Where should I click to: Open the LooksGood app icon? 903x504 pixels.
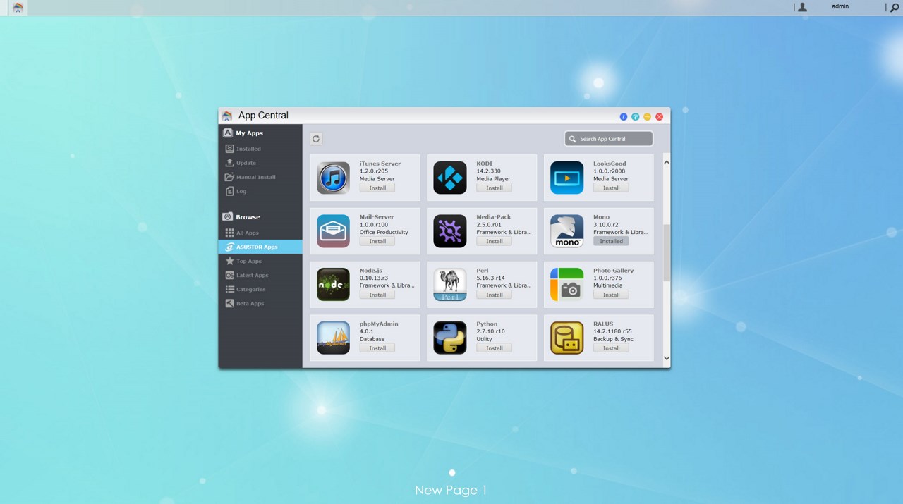tap(567, 178)
